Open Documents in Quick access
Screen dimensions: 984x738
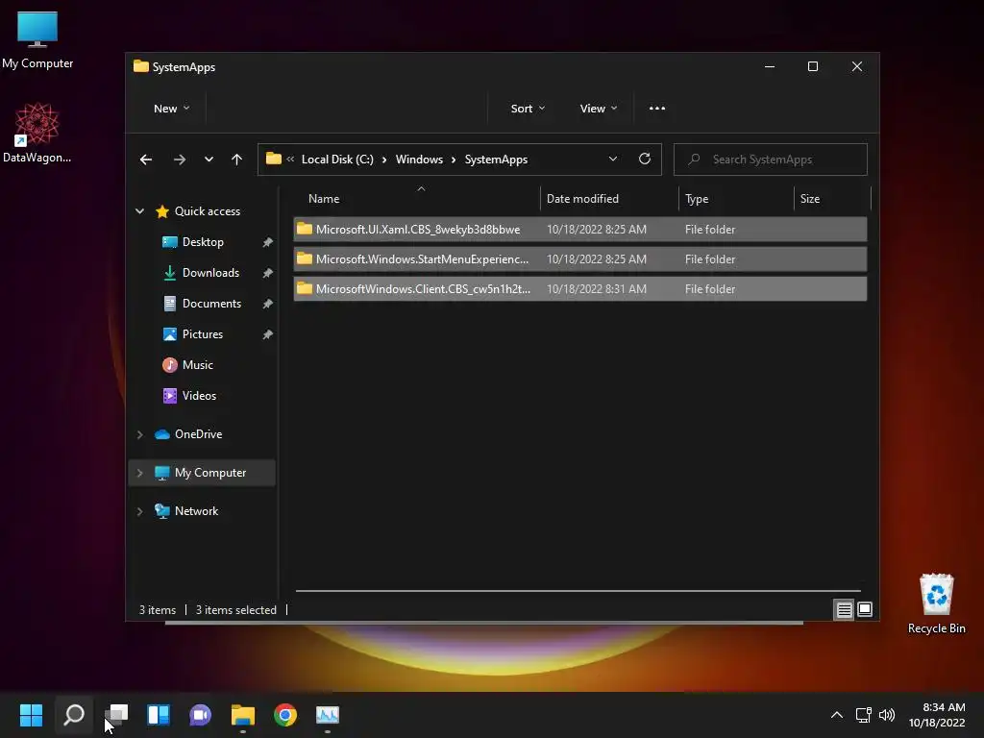click(x=211, y=304)
